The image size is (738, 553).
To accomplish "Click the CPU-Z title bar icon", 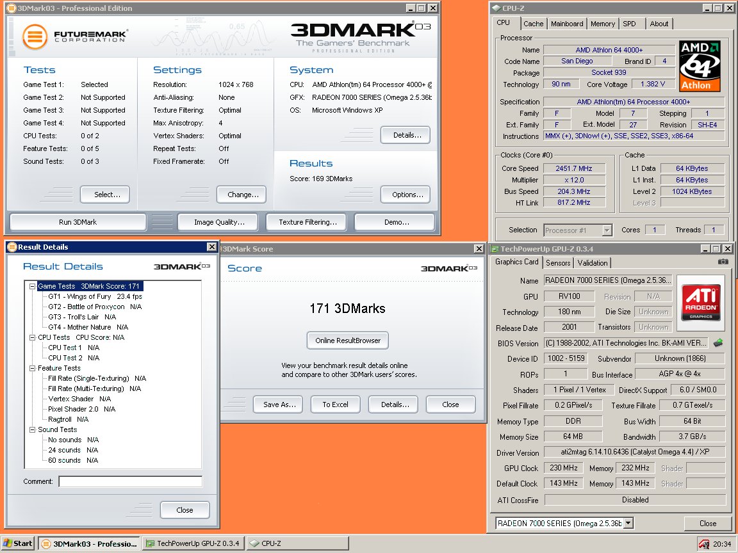I will (496, 8).
